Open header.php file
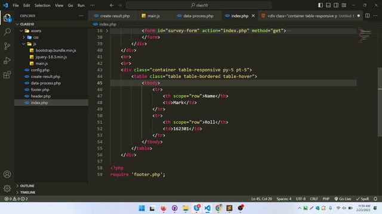382x214 pixels. [51, 96]
